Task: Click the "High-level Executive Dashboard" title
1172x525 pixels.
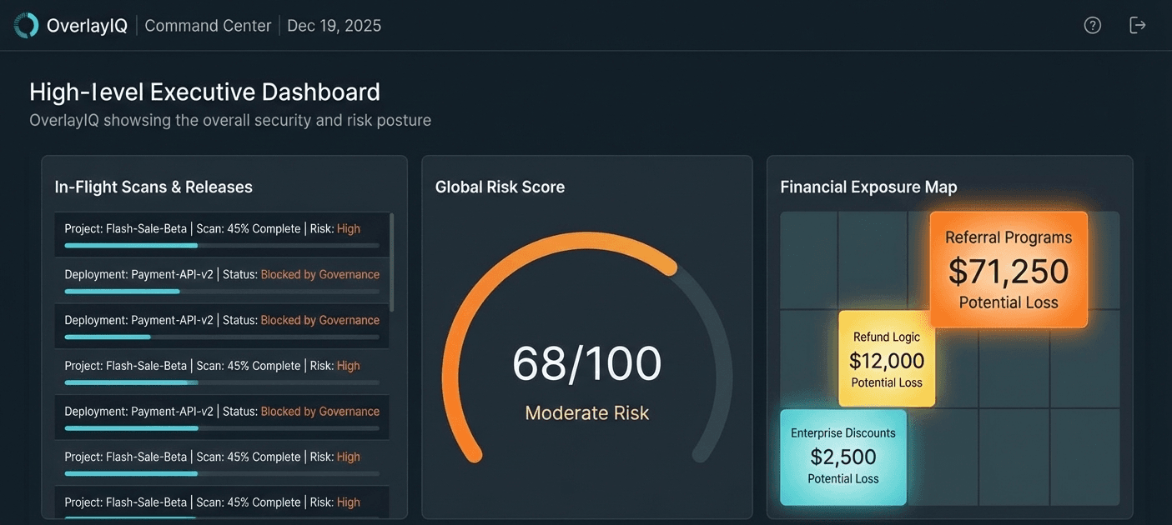Action: point(204,91)
